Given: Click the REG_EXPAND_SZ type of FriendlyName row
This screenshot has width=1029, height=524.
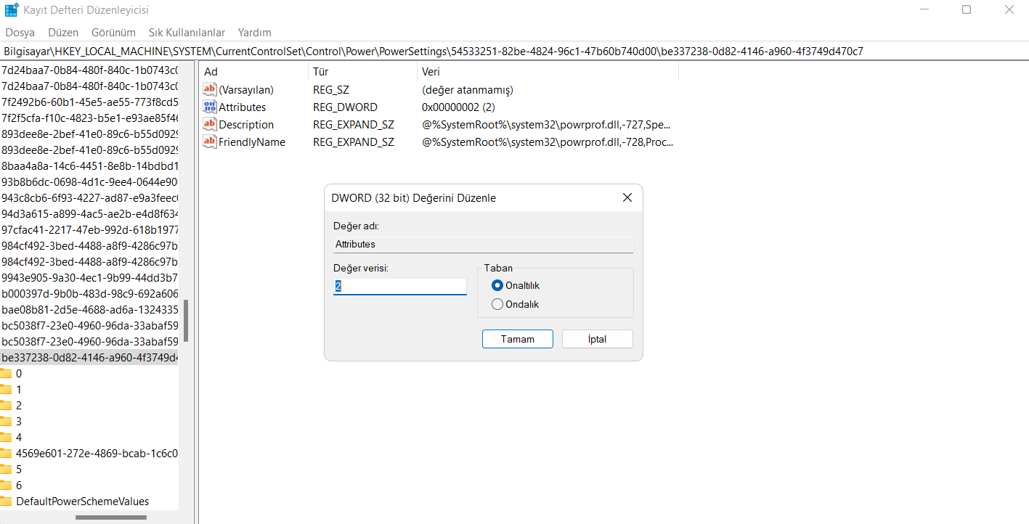Looking at the screenshot, I should [354, 142].
